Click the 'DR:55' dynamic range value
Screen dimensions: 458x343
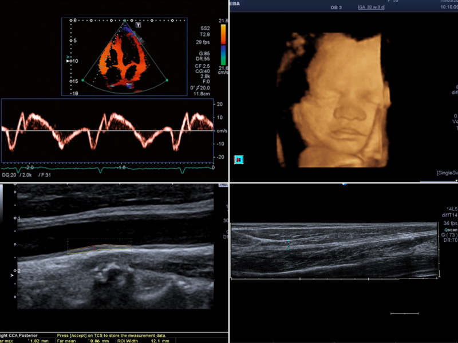[203, 59]
